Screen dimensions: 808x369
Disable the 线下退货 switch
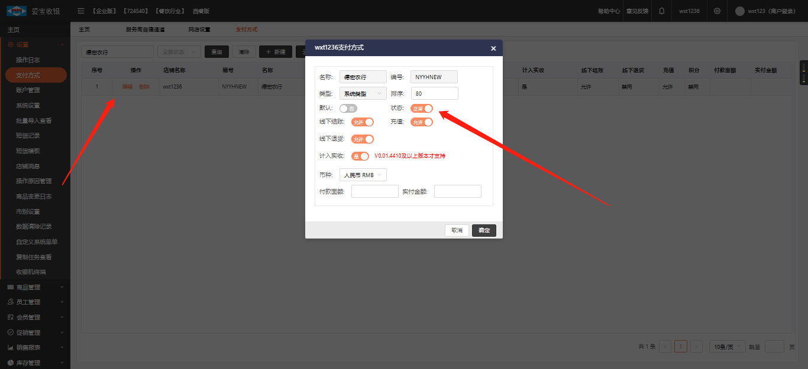363,139
